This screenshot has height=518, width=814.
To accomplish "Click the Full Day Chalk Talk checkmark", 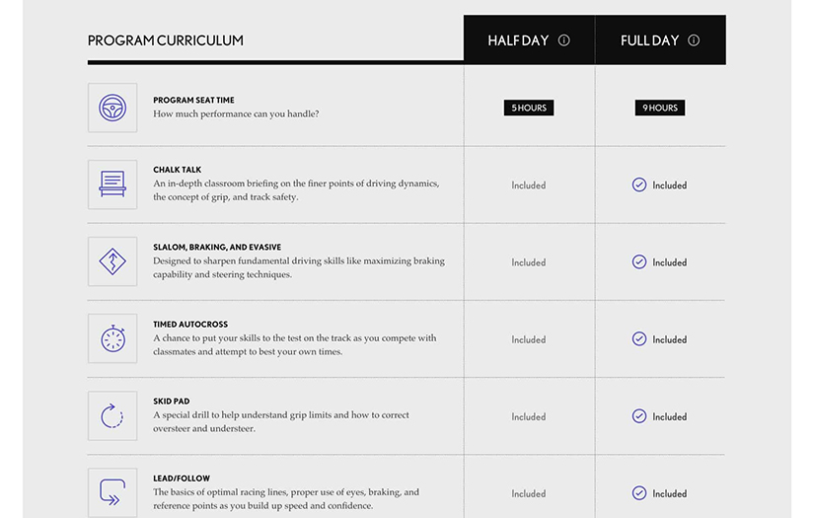I will click(x=639, y=185).
